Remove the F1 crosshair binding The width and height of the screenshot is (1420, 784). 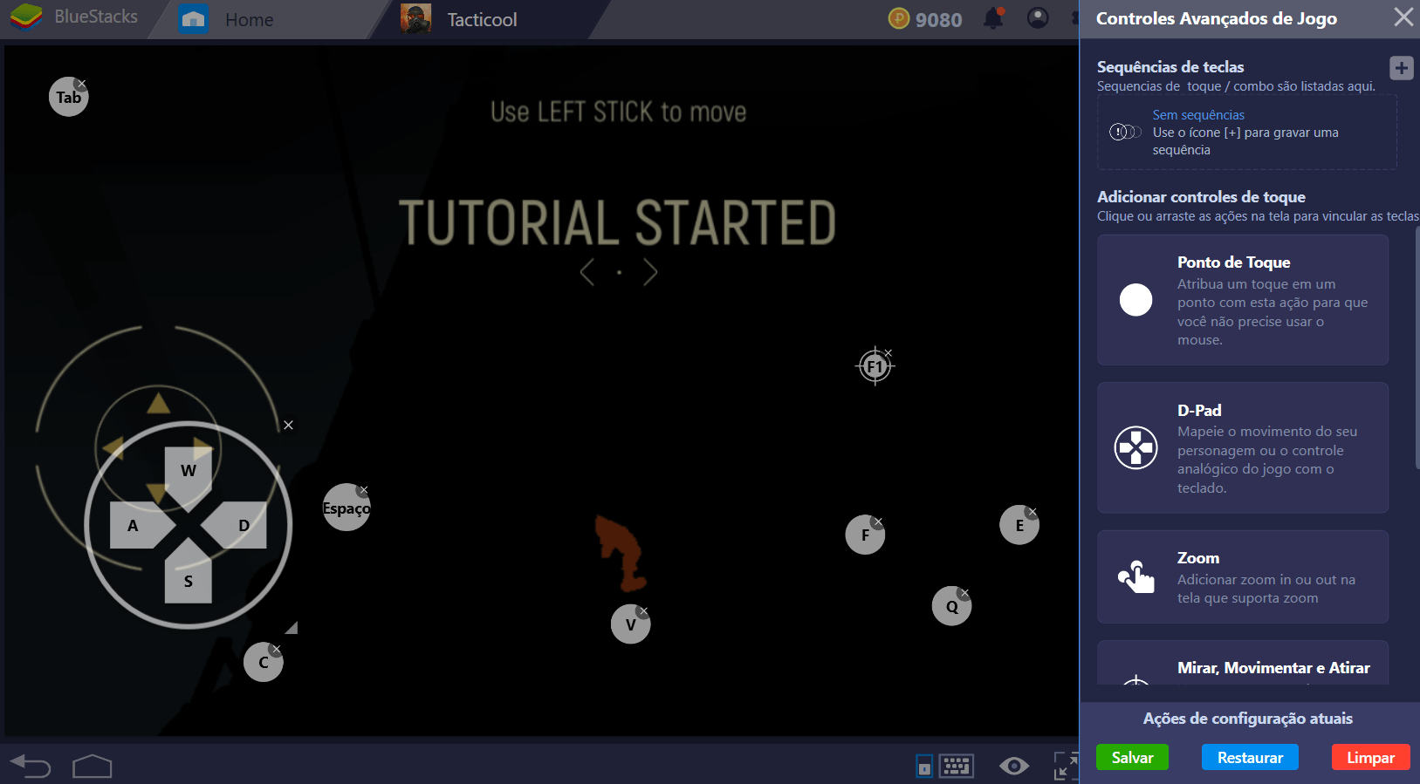tap(888, 352)
